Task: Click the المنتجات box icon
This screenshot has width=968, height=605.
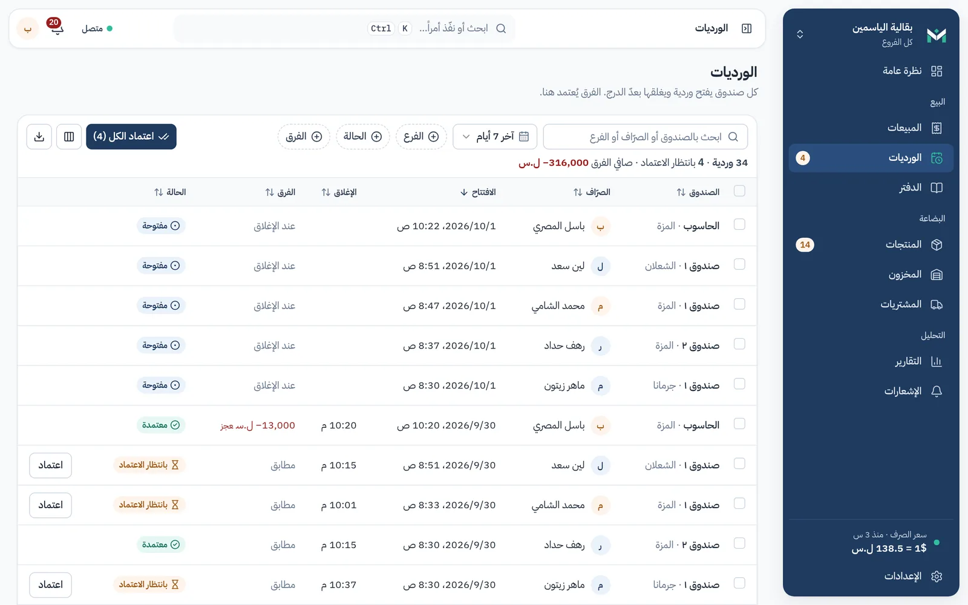Action: [x=937, y=244]
